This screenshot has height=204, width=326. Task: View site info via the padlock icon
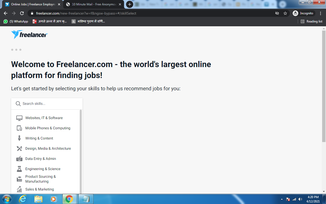tap(32, 13)
